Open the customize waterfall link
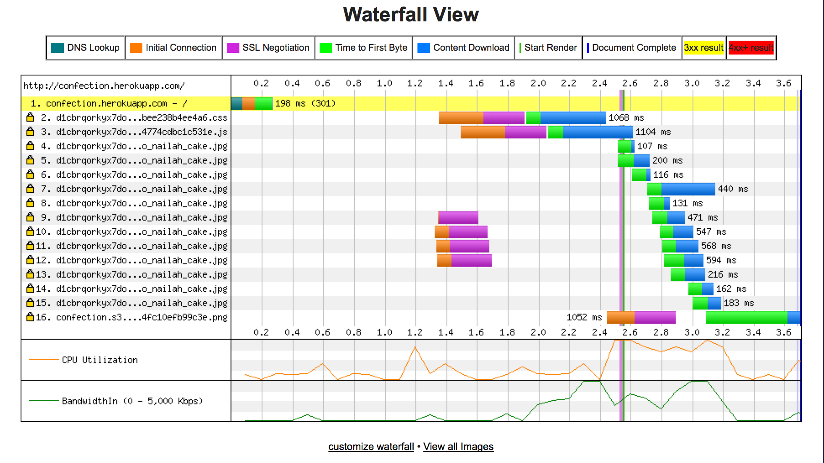The height and width of the screenshot is (463, 824). [x=371, y=446]
